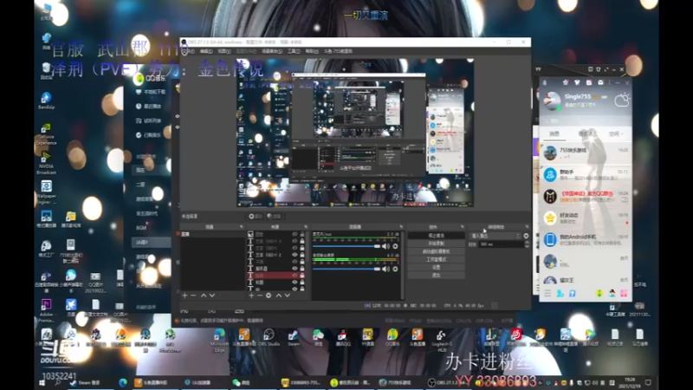Click 退出 button in OBS controls
Screen dimensions: 693x390
click(436, 276)
